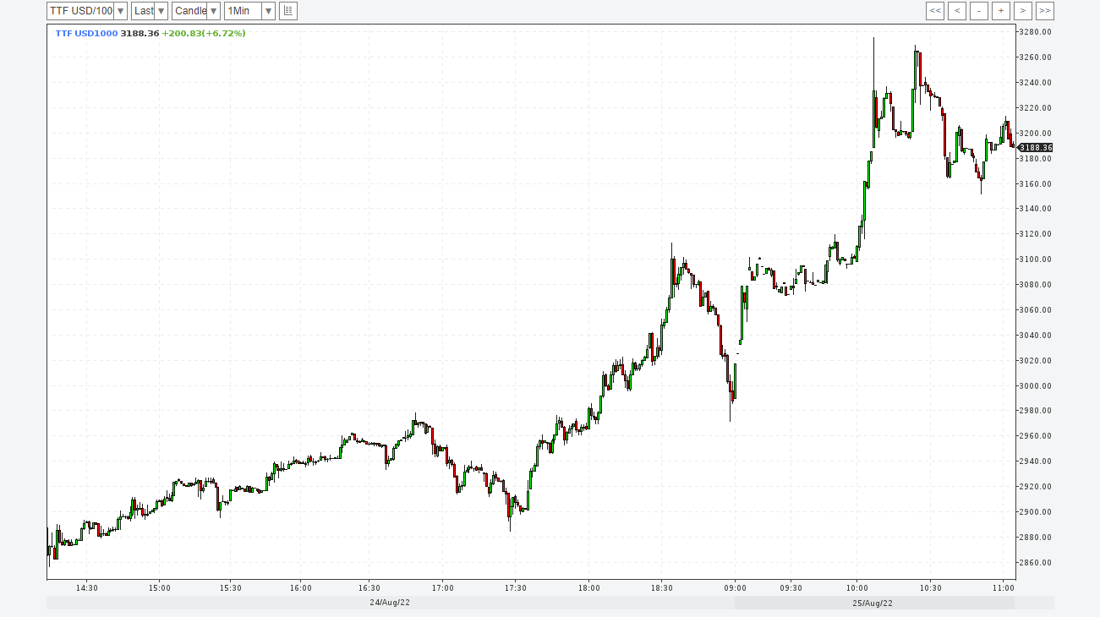Click the 3000.00 price axis label
The width and height of the screenshot is (1100, 617).
tap(1035, 386)
